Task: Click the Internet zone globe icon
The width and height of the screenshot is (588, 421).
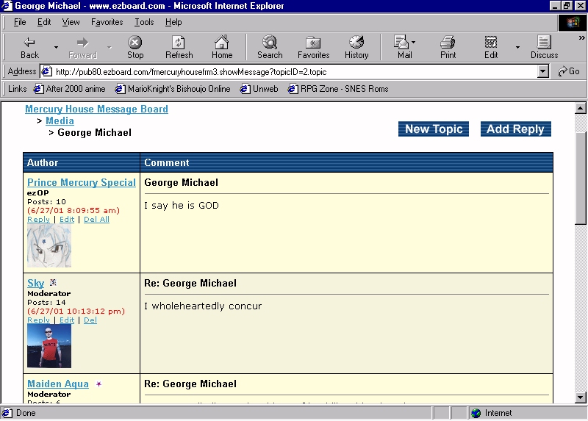Action: pos(476,413)
